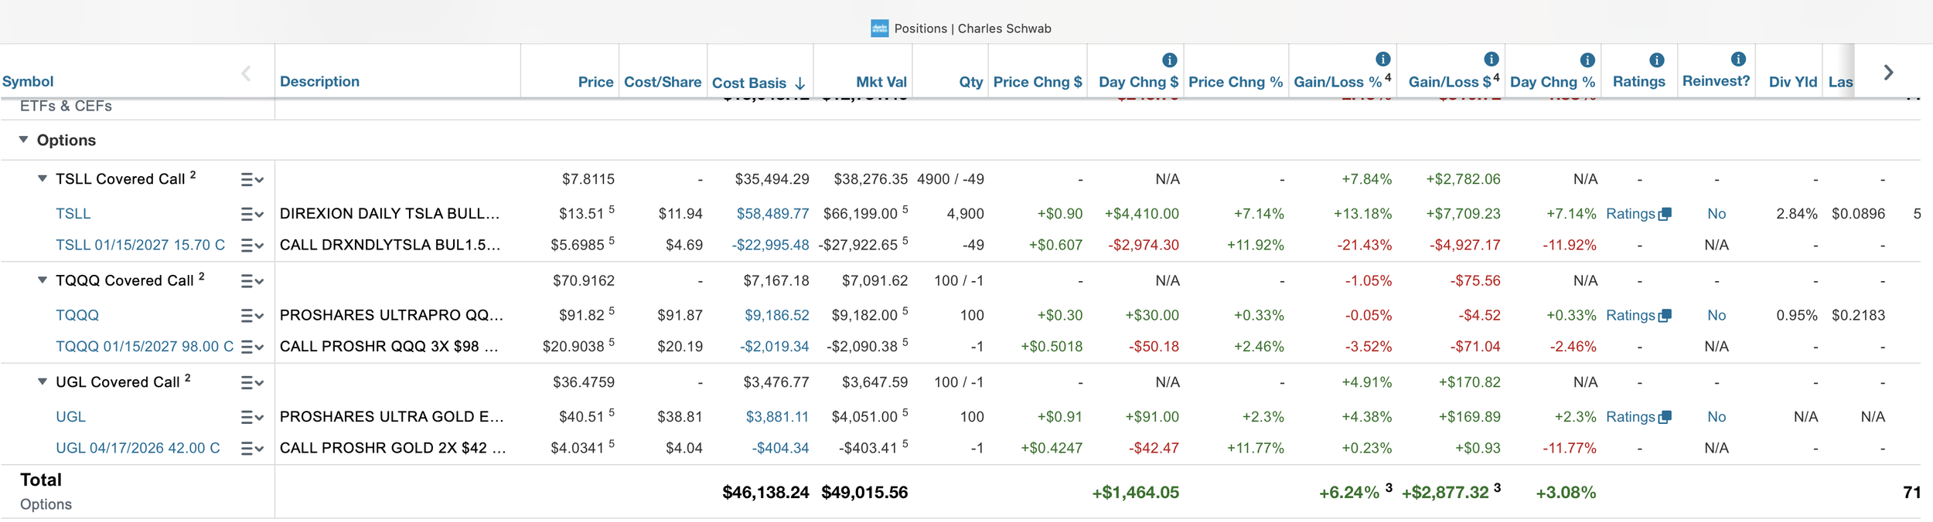Collapse the UGL Covered Call group
Viewport: 1933px width, 522px height.
tap(43, 381)
